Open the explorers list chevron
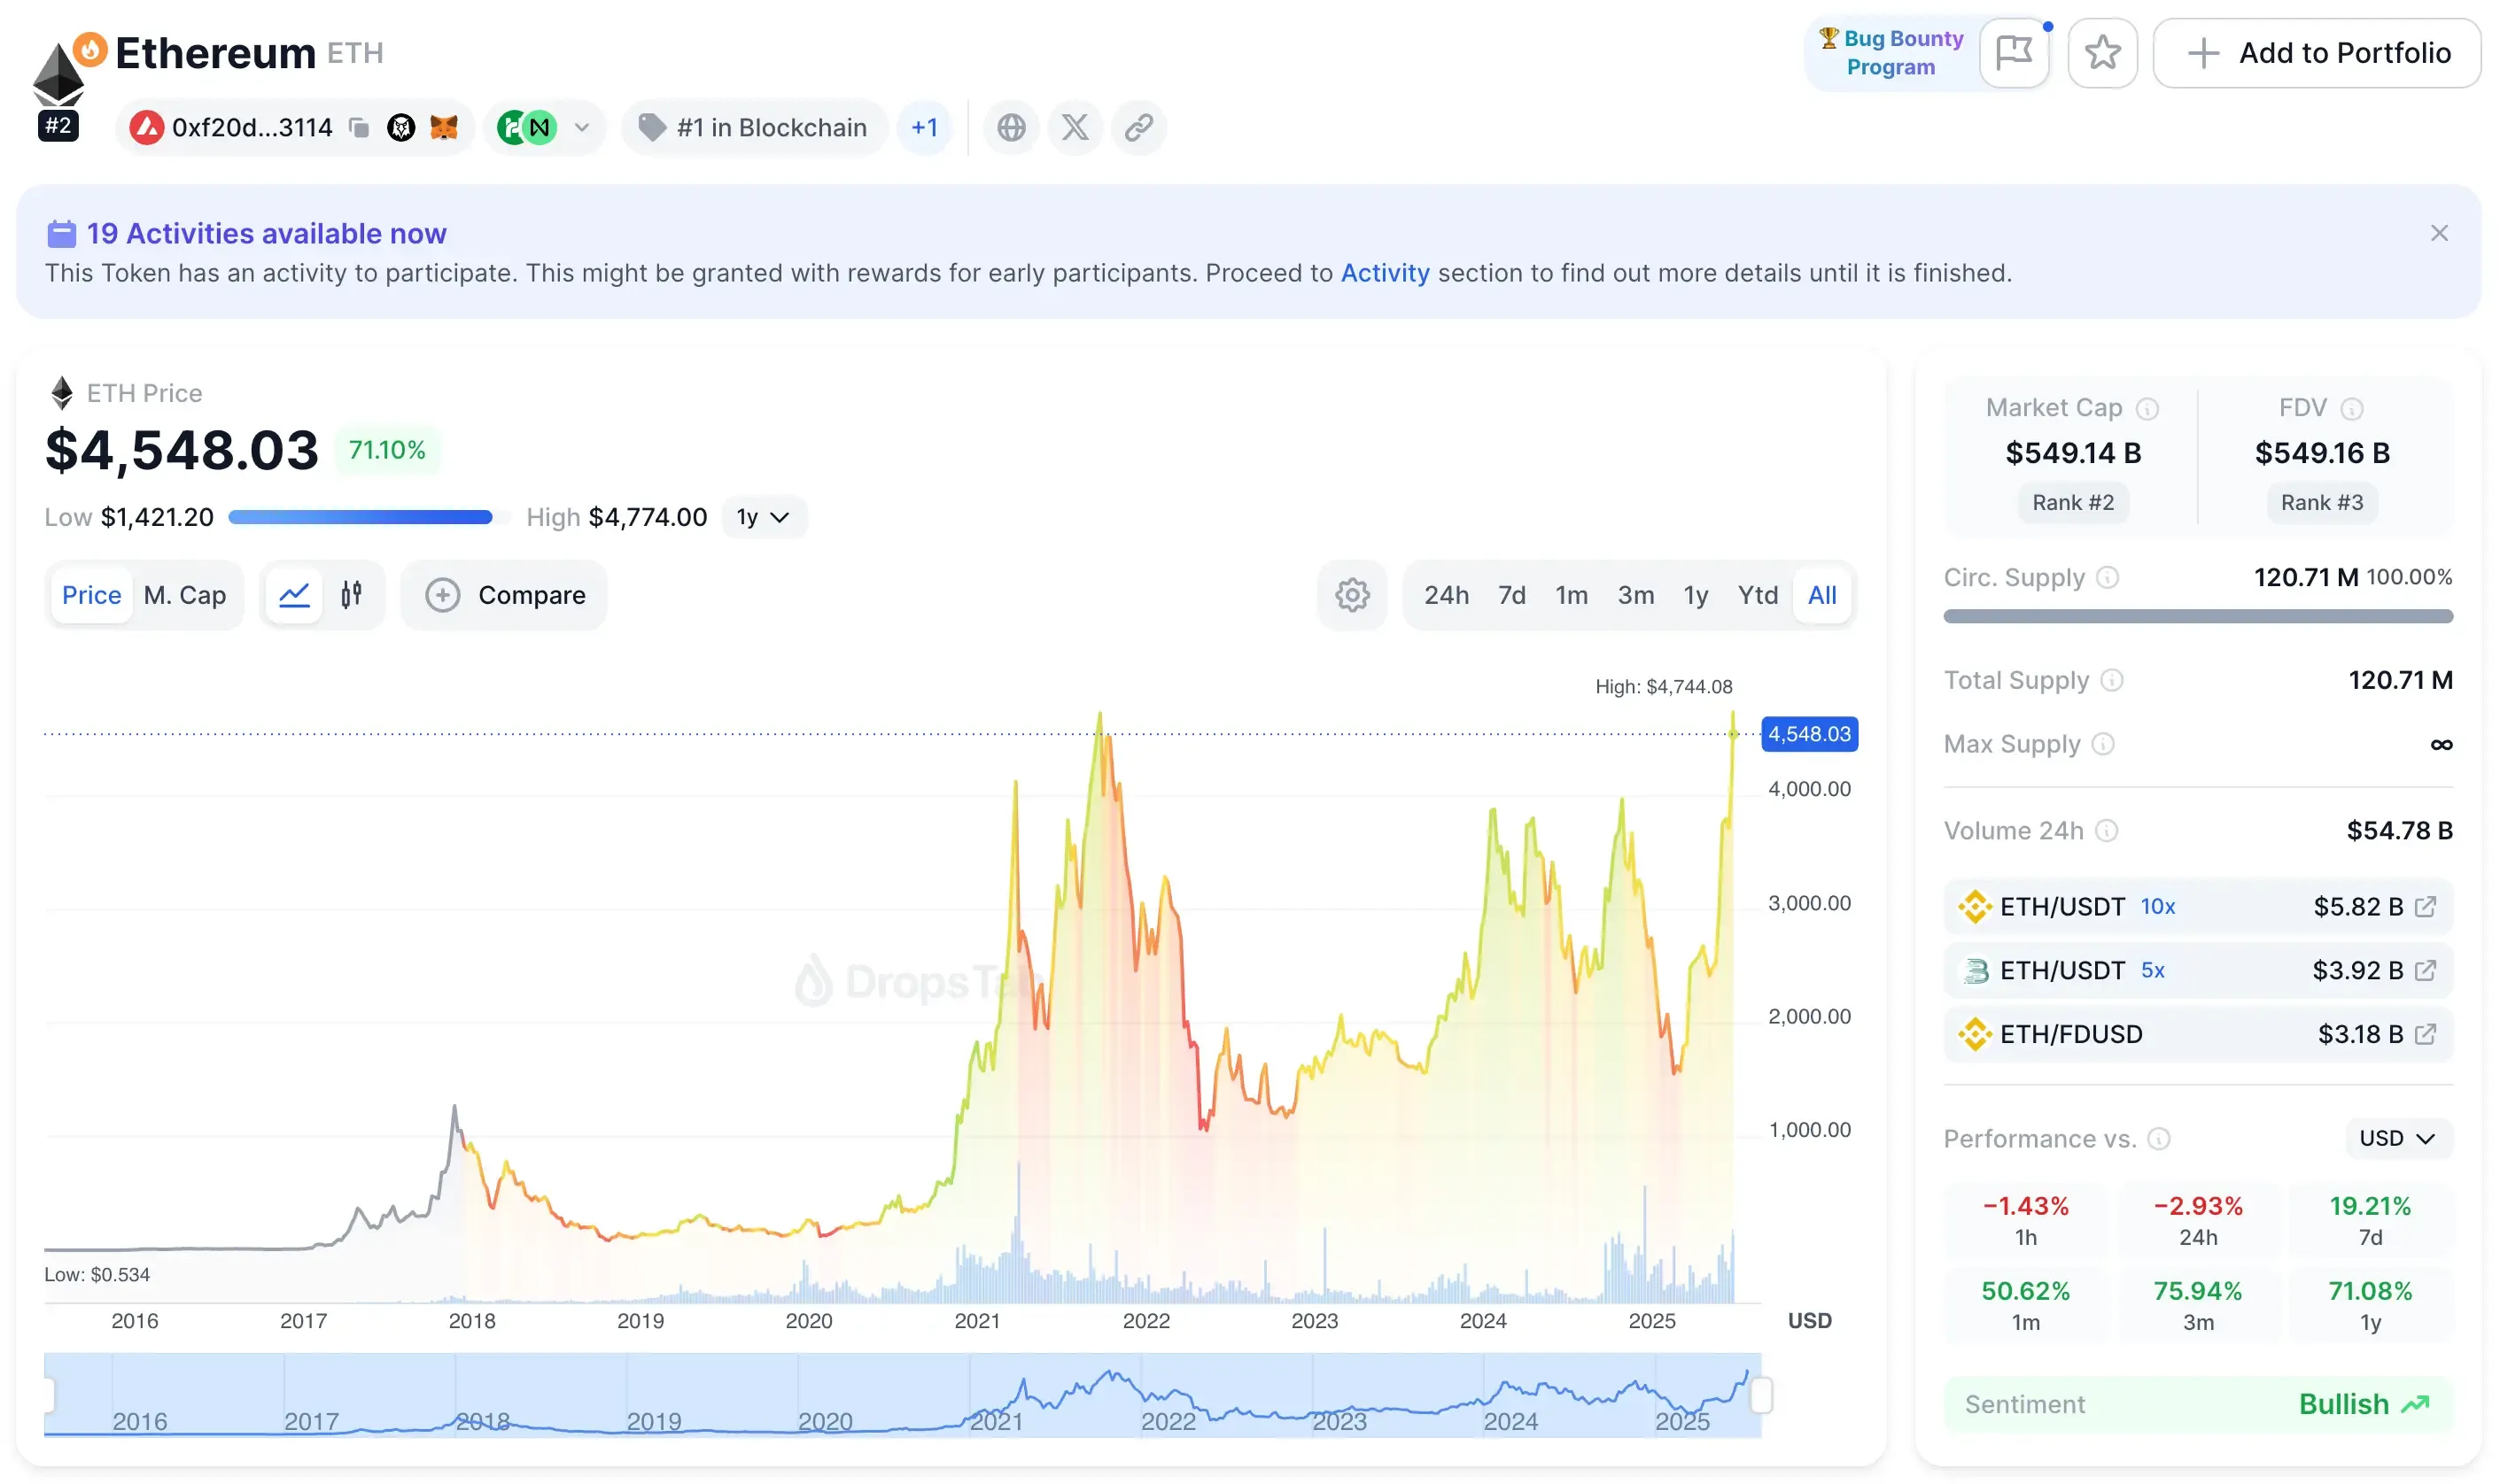This screenshot has height=1484, width=2500. pyautogui.click(x=580, y=127)
